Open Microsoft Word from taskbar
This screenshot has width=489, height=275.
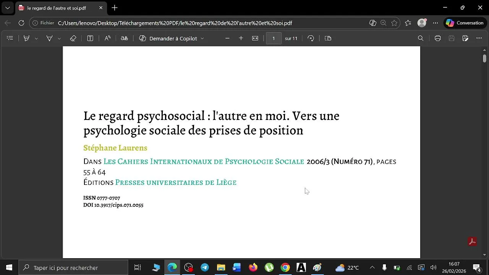click(237, 267)
